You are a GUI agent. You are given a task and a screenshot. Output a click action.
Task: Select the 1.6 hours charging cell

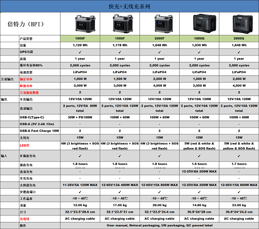(199, 165)
